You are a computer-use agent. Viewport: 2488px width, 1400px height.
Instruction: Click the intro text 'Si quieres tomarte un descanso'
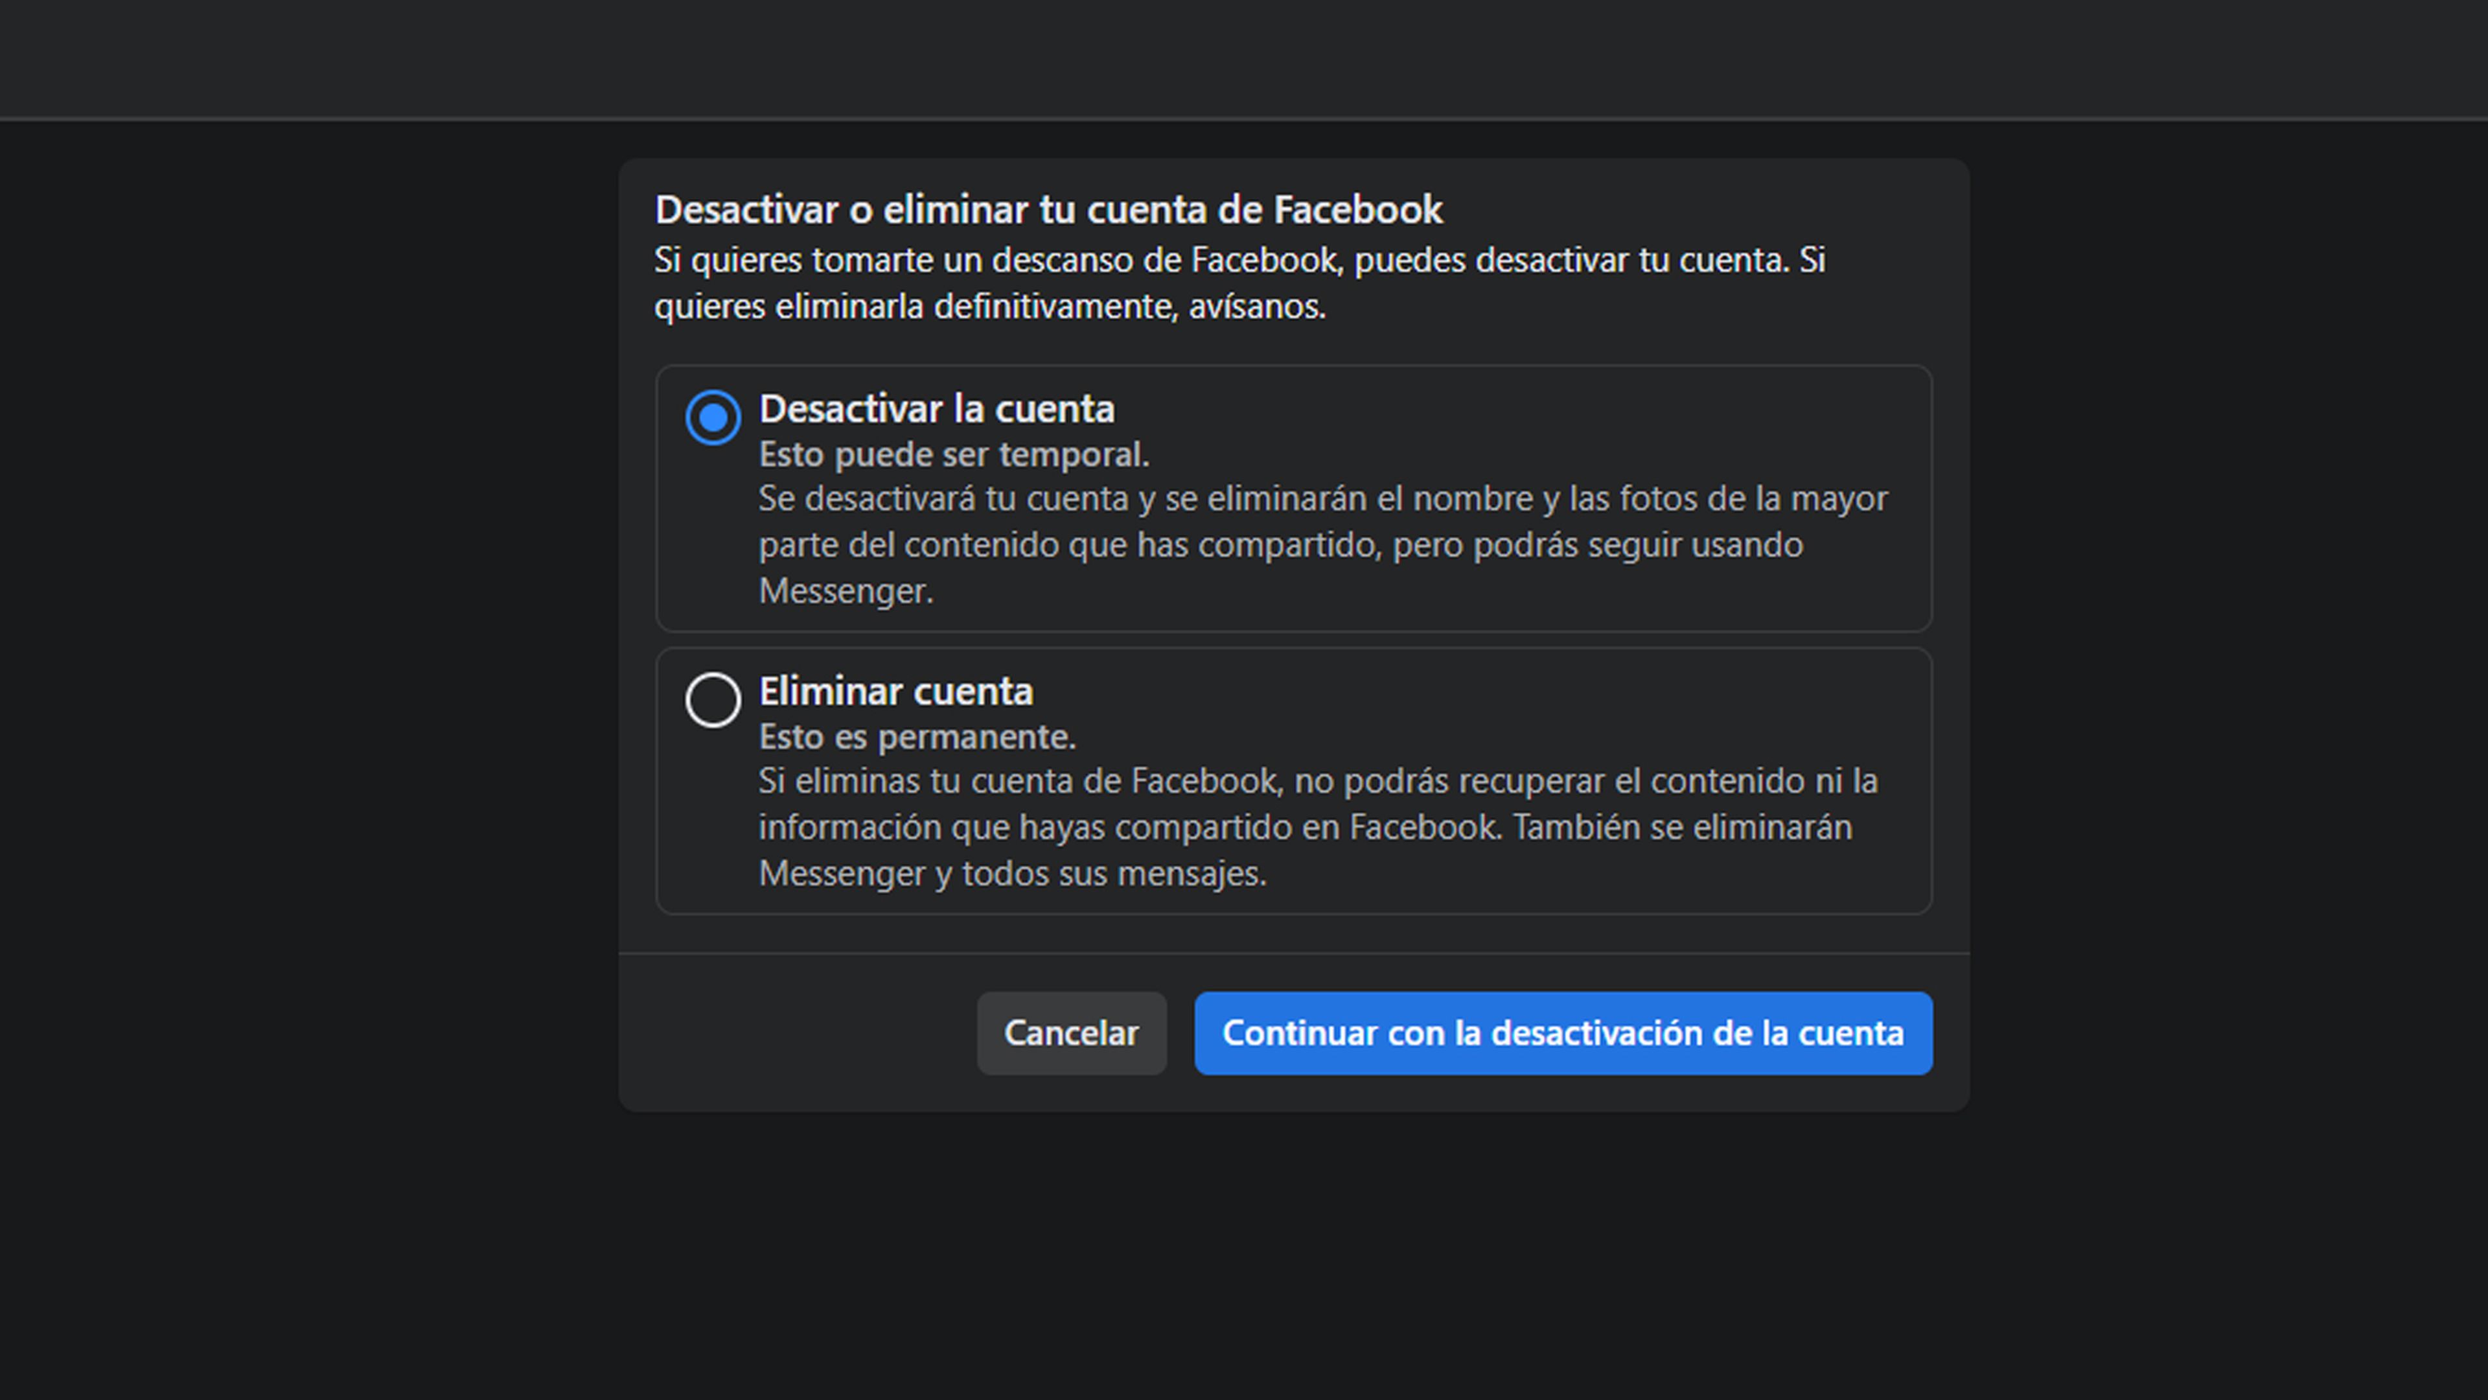pyautogui.click(x=1239, y=283)
